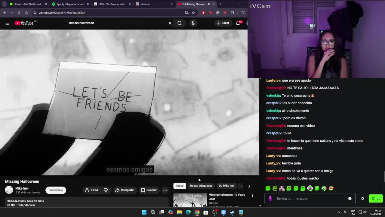Viewport: 385px width, 217px height.
Task: Open the emoji picker in chat input
Action: coord(350,198)
